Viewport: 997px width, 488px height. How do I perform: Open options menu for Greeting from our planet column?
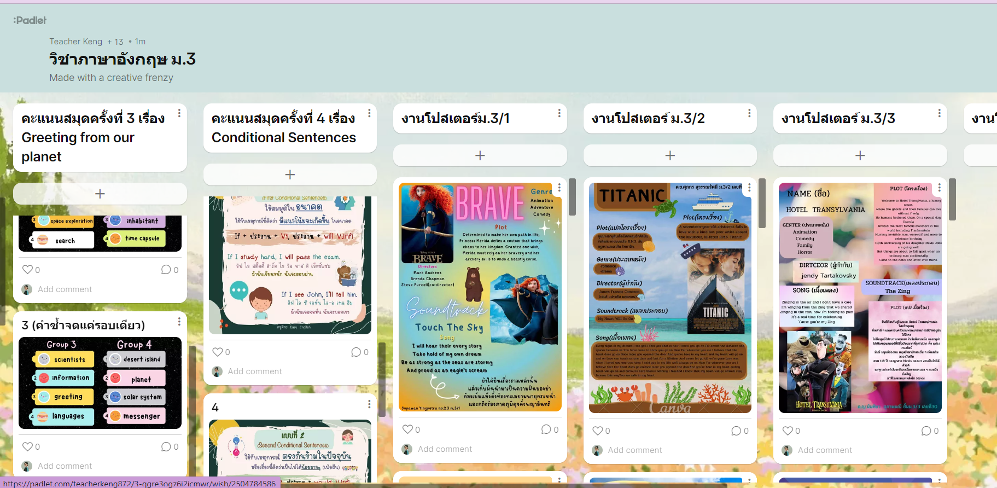(x=179, y=113)
